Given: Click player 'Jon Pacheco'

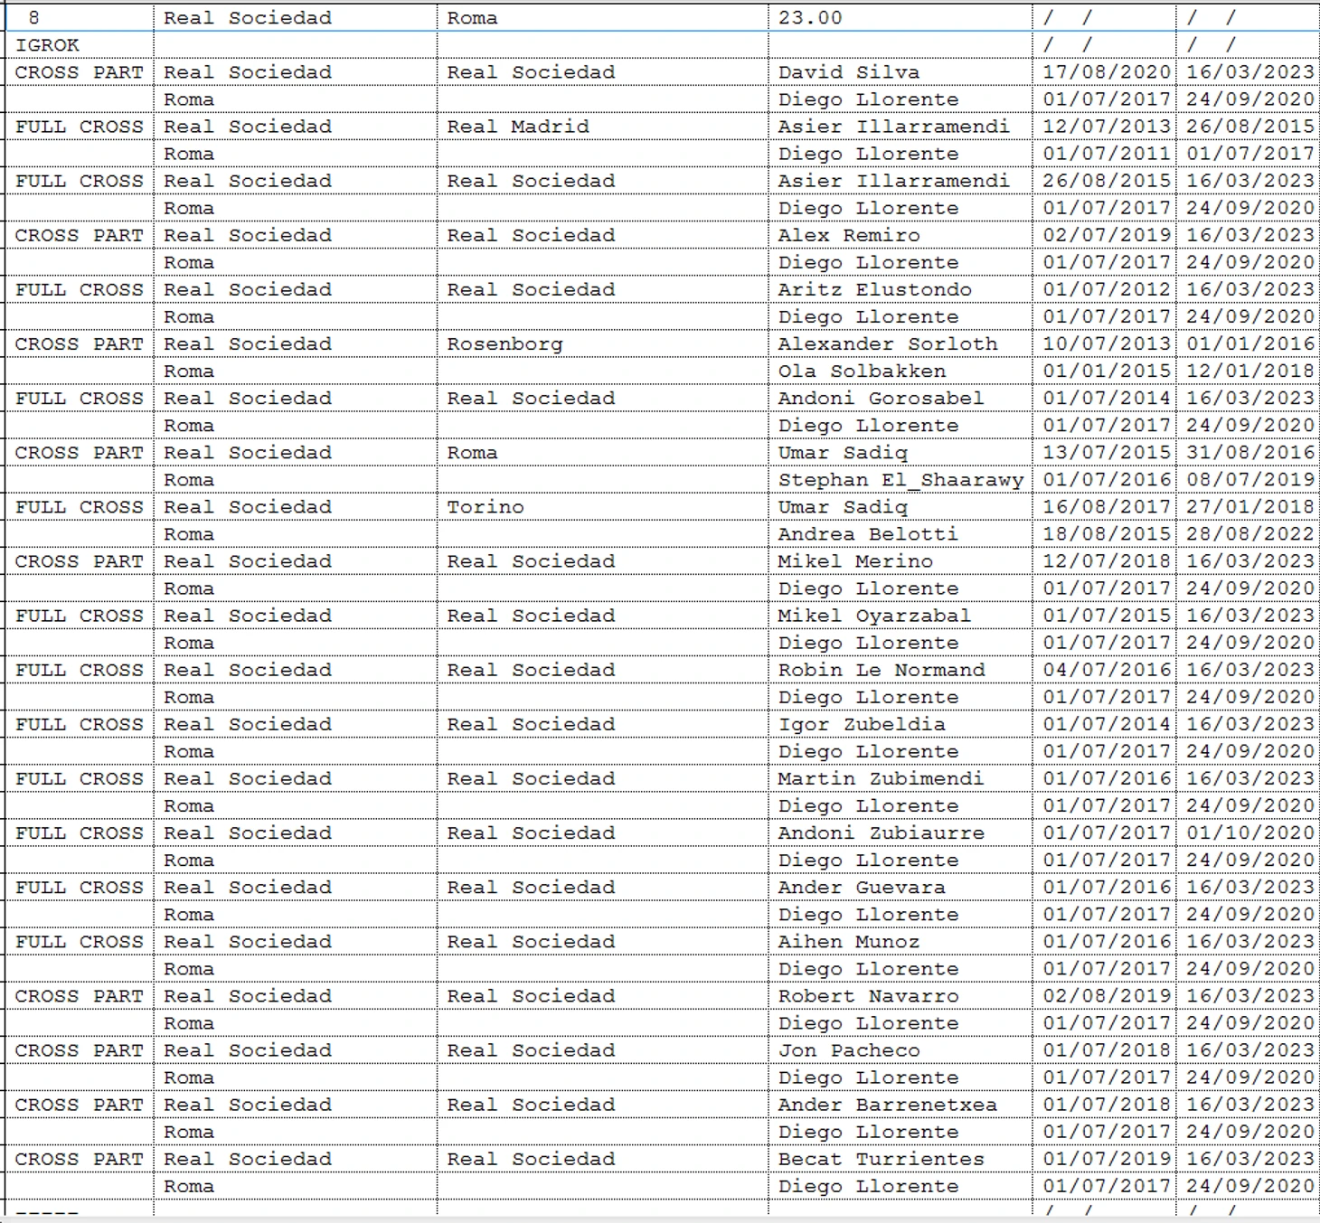Looking at the screenshot, I should (x=849, y=1049).
